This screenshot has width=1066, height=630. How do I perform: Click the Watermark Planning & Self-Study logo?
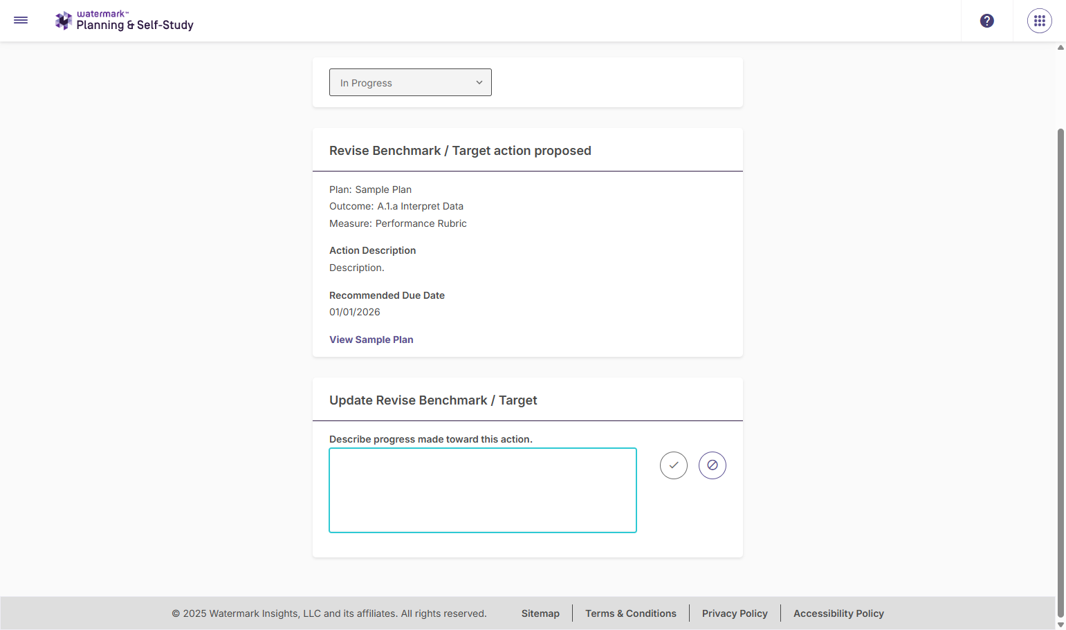125,21
